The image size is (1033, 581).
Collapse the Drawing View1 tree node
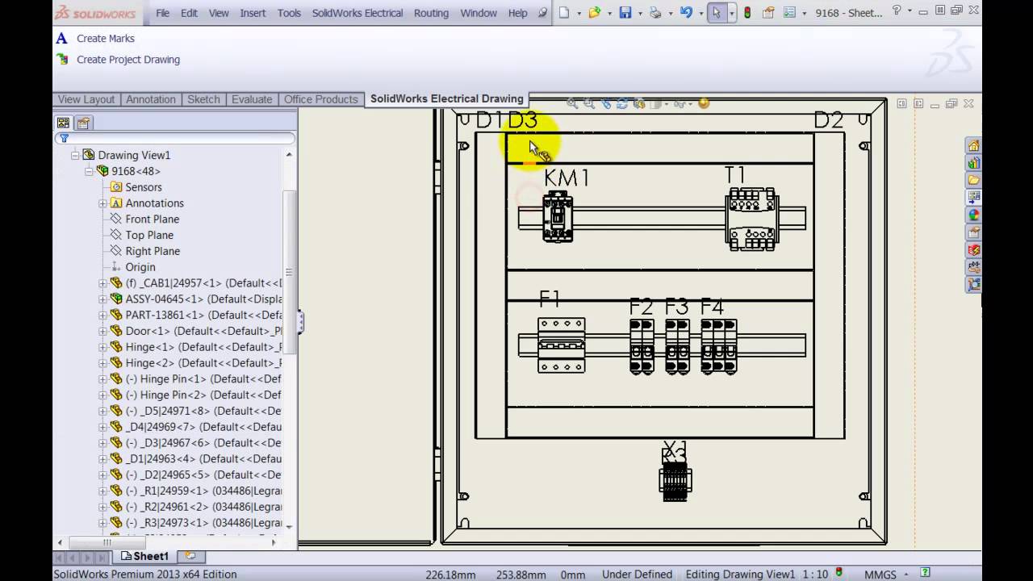[75, 155]
